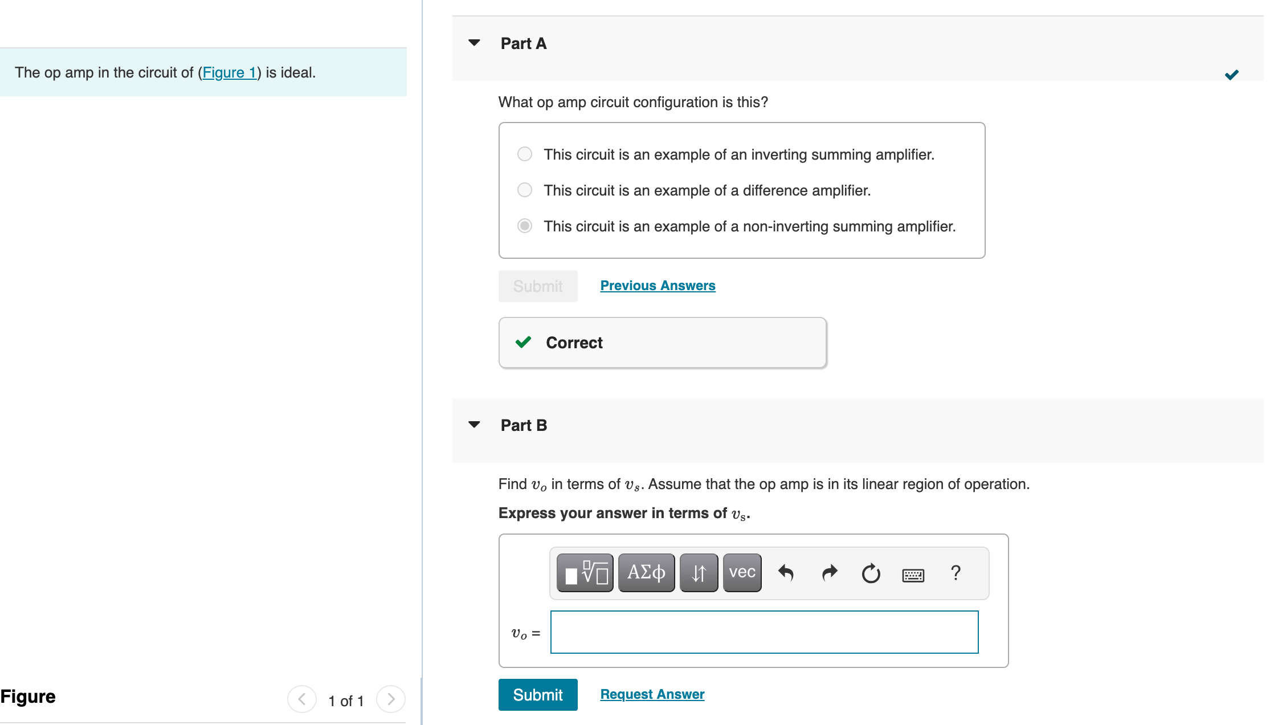Select the difference amplifier option
Viewport: 1282px width, 725px height.
click(525, 190)
